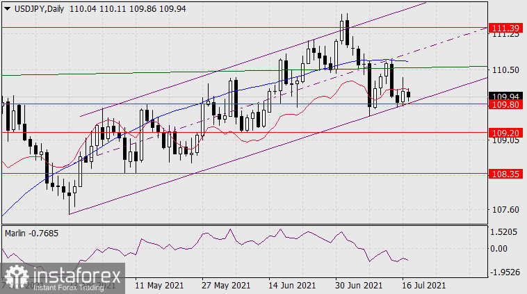Select the 108.35 red price label

pyautogui.click(x=504, y=174)
